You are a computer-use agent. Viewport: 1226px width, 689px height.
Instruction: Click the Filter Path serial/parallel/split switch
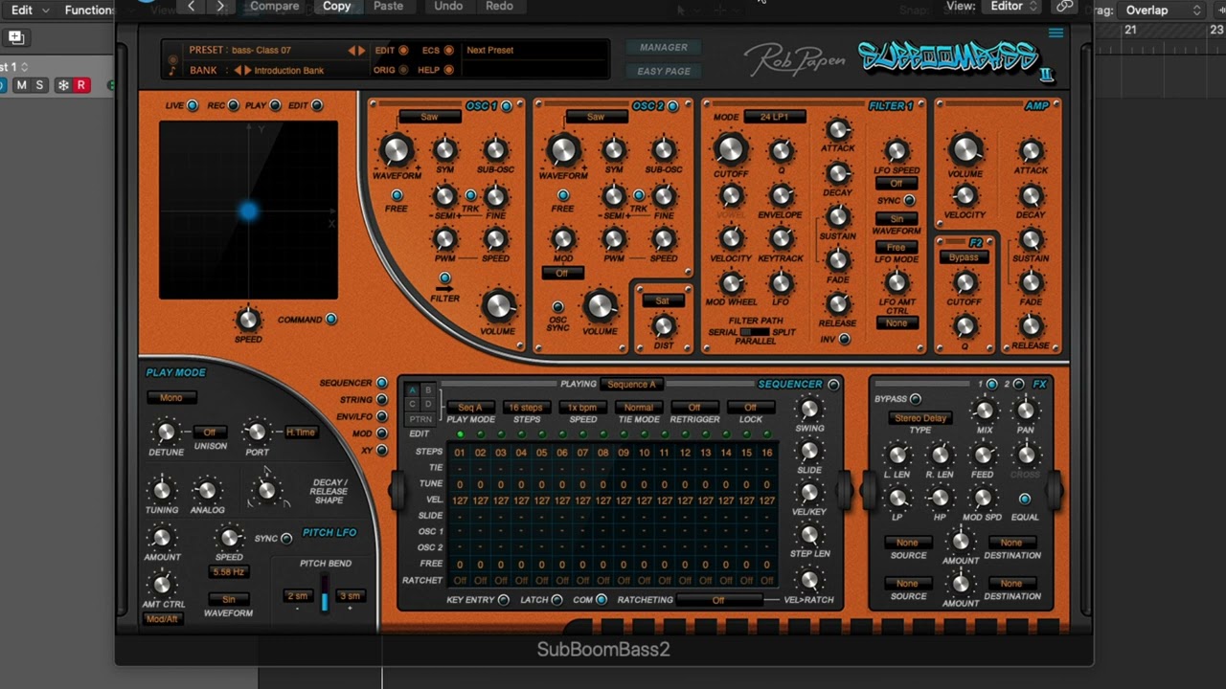[x=755, y=332]
